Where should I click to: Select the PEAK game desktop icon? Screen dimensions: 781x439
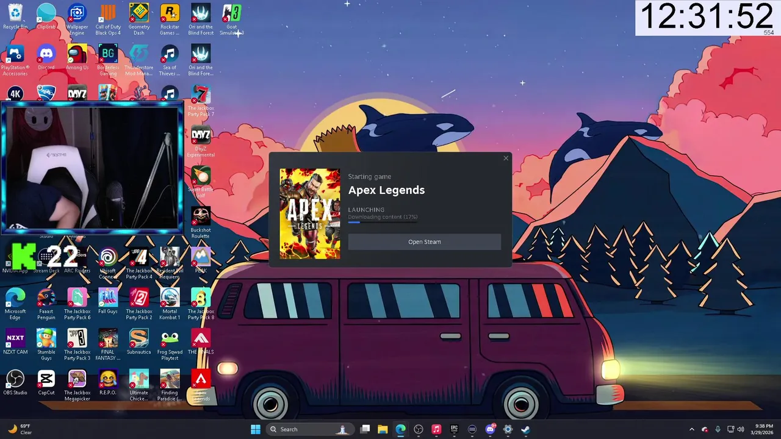pyautogui.click(x=201, y=260)
